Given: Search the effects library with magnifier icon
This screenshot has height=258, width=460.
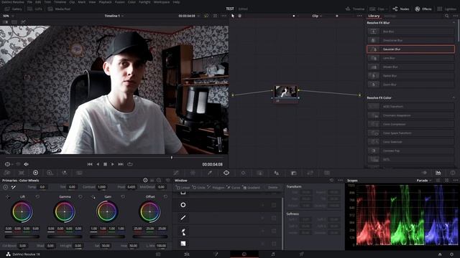Looking at the screenshot, I should pyautogui.click(x=446, y=16).
